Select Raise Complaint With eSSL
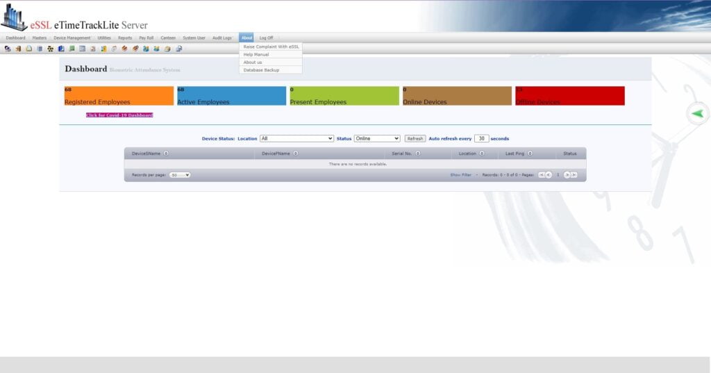Viewport: 711px width, 373px height. [271, 47]
